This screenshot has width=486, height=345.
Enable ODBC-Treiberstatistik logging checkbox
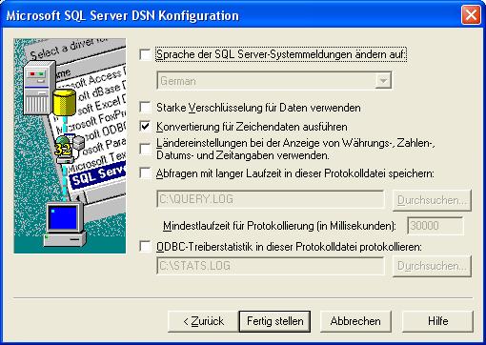145,247
